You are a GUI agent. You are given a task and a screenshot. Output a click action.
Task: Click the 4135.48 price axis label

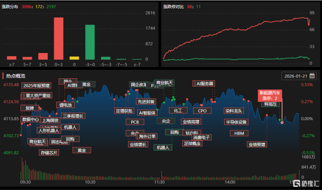pyautogui.click(x=11, y=85)
